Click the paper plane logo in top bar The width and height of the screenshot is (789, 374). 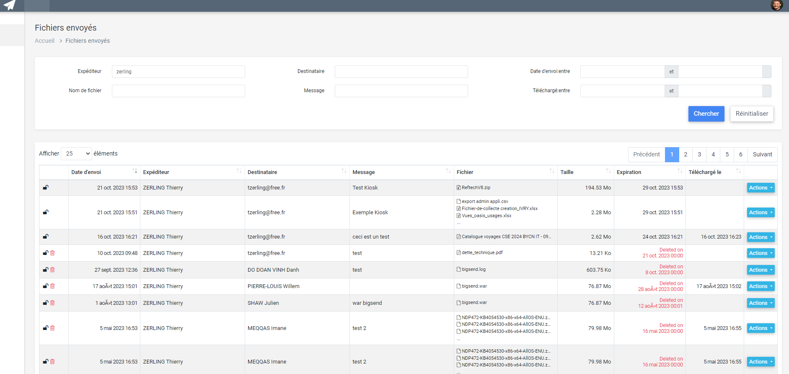click(x=9, y=5)
